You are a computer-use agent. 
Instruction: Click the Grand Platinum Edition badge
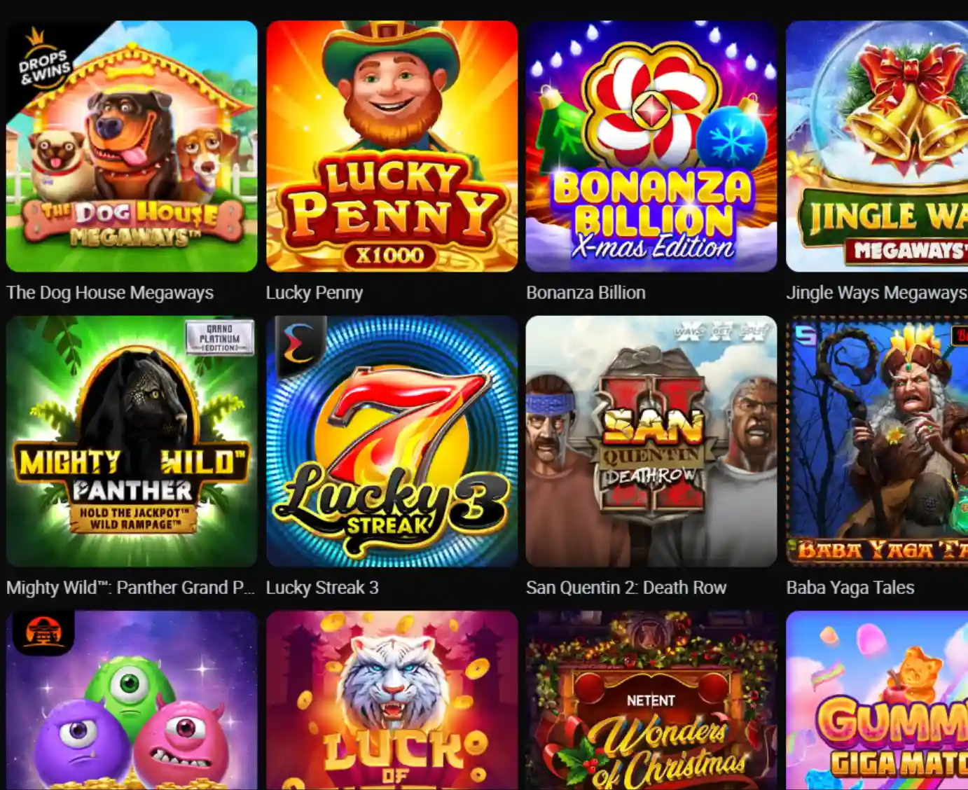click(x=219, y=338)
